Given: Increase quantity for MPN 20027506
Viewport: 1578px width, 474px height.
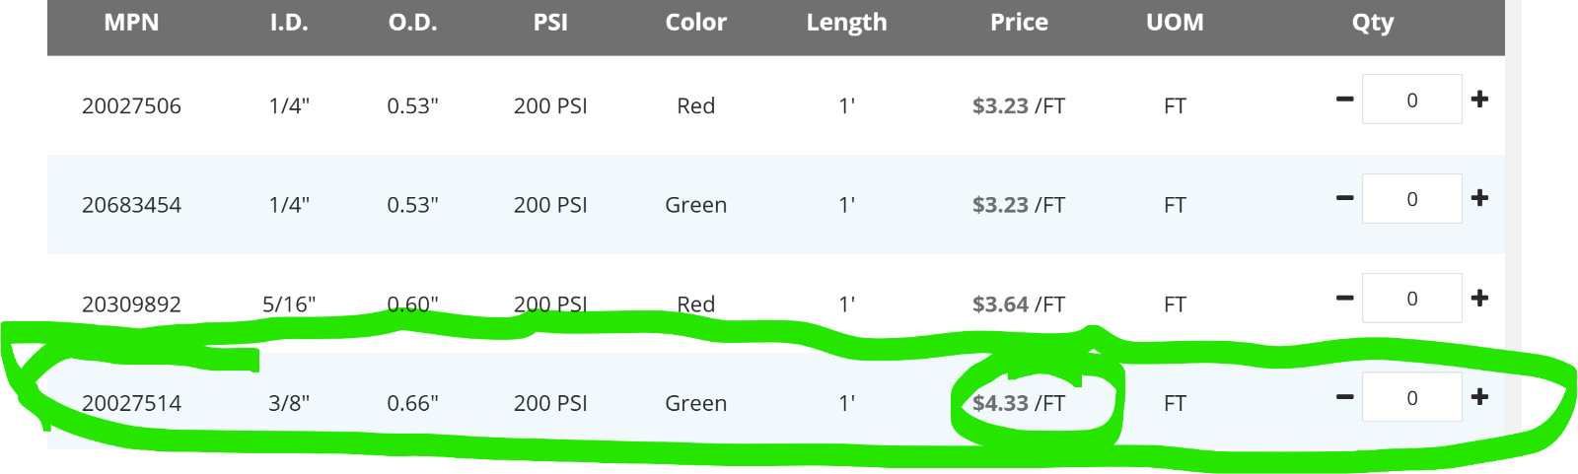Looking at the screenshot, I should [1479, 99].
